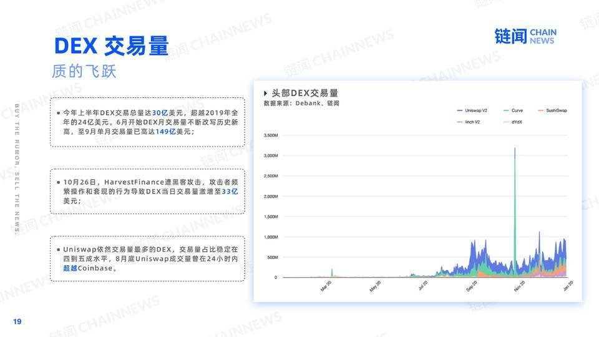599x337 pixels.
Task: Click the 3,000M y-axis label
Action: (x=271, y=155)
